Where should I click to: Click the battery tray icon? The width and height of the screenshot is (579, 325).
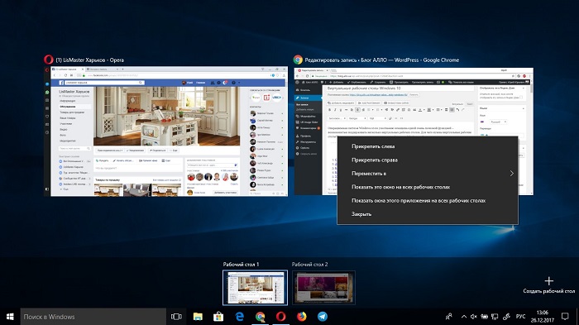coord(484,317)
